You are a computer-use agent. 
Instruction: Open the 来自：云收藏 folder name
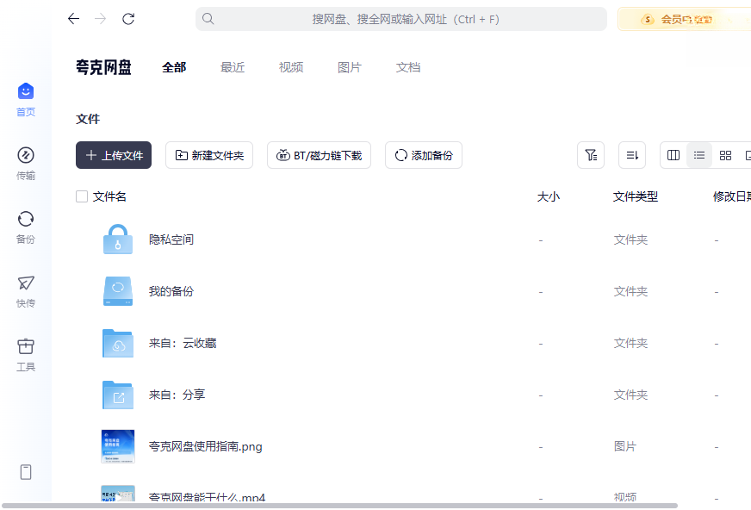(183, 343)
